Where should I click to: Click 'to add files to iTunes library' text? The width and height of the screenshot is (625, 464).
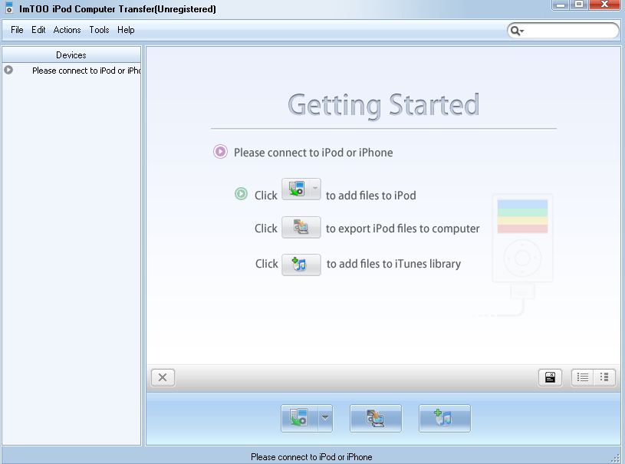[393, 264]
